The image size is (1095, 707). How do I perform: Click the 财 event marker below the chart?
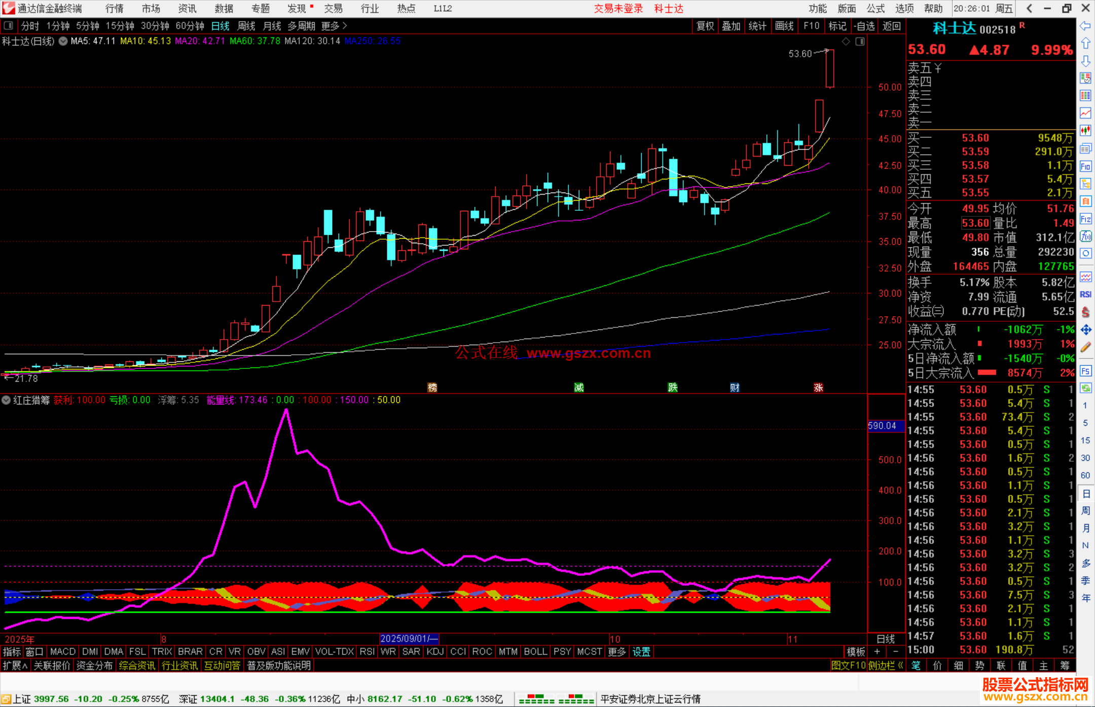coord(735,388)
